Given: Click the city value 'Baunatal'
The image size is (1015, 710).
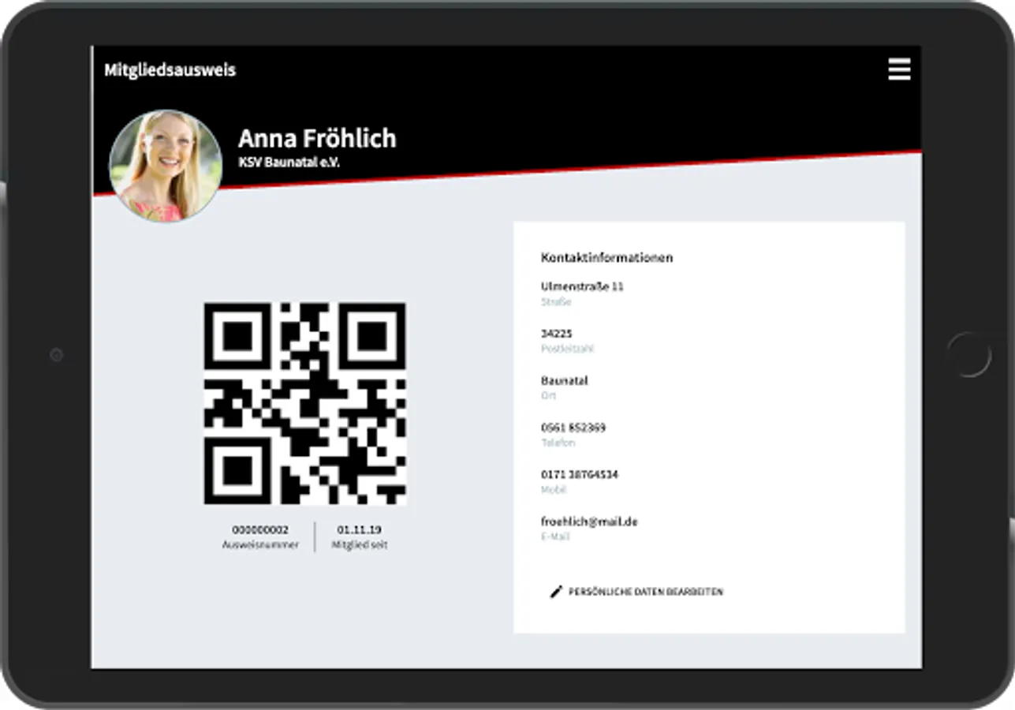Looking at the screenshot, I should tap(565, 380).
